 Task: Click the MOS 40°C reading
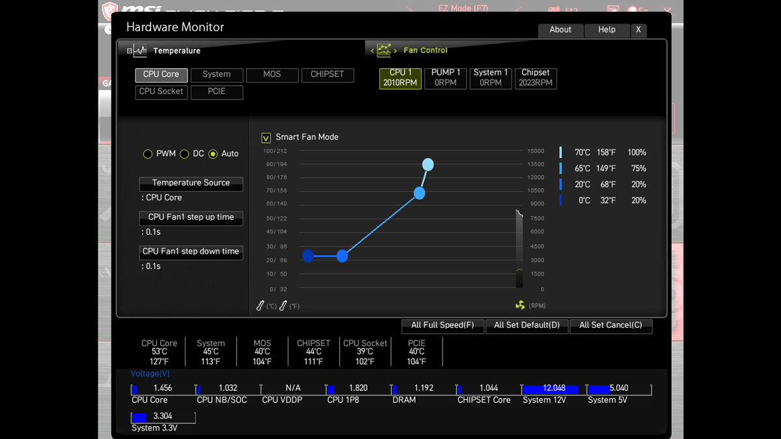(x=262, y=353)
